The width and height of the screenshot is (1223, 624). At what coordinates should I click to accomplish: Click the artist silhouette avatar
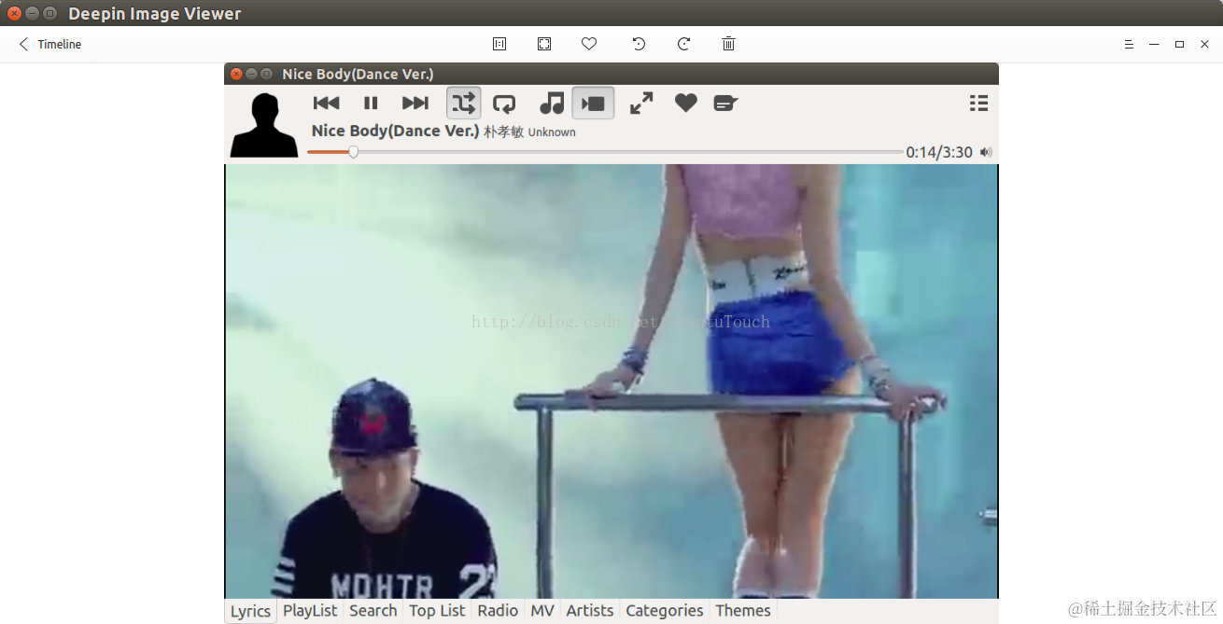click(264, 125)
